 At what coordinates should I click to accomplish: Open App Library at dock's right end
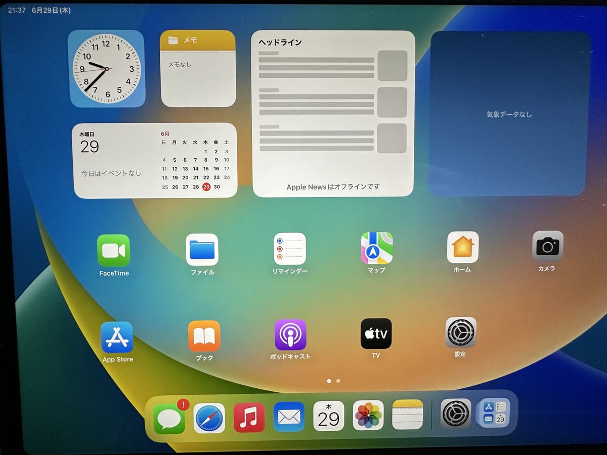pyautogui.click(x=494, y=413)
